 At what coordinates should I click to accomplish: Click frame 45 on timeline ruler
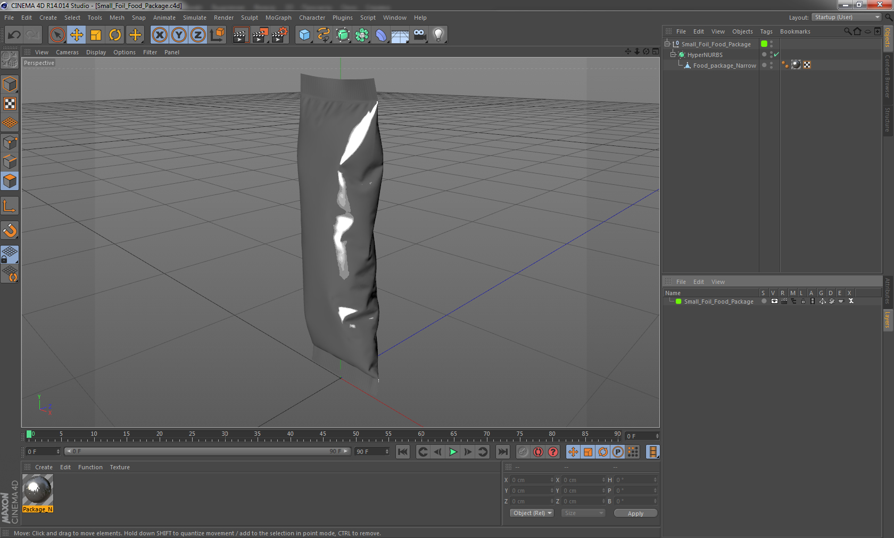[x=322, y=434]
